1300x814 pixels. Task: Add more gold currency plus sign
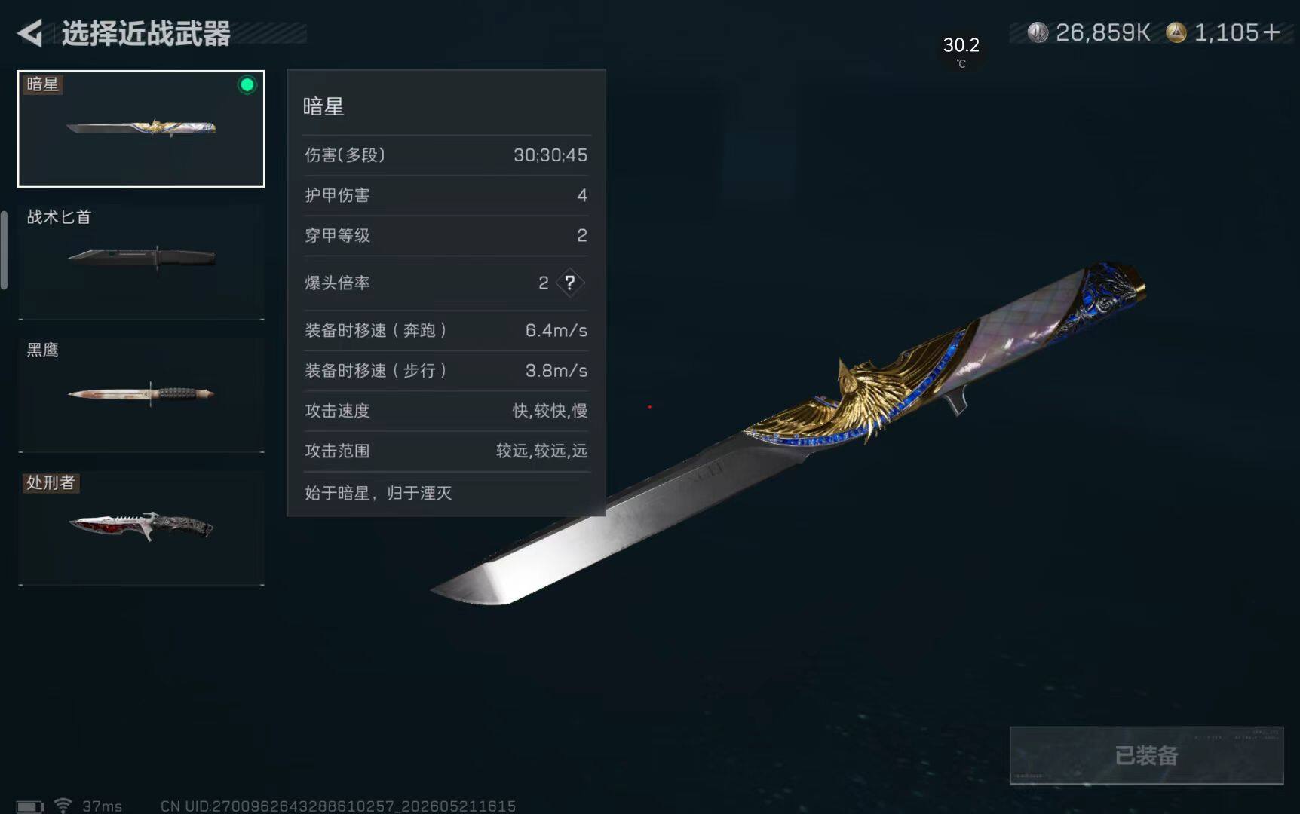(1271, 32)
